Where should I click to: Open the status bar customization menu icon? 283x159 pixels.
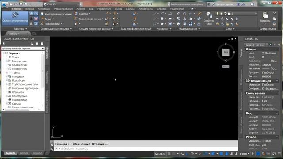click(x=279, y=154)
